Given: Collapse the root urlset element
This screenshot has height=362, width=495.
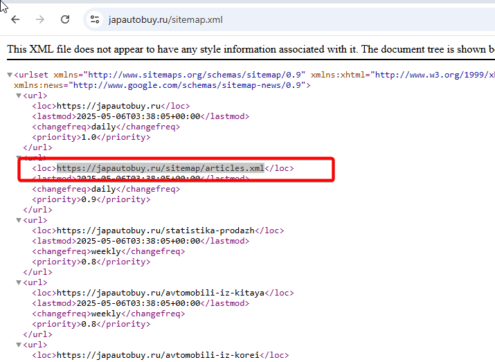Looking at the screenshot, I should tap(10, 75).
